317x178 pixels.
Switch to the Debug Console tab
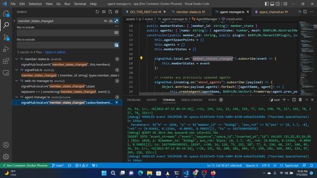192,100
